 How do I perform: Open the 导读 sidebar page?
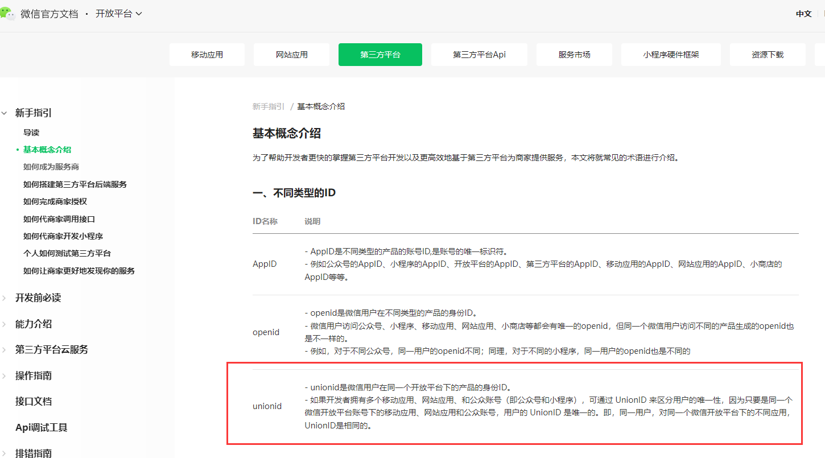click(x=31, y=133)
